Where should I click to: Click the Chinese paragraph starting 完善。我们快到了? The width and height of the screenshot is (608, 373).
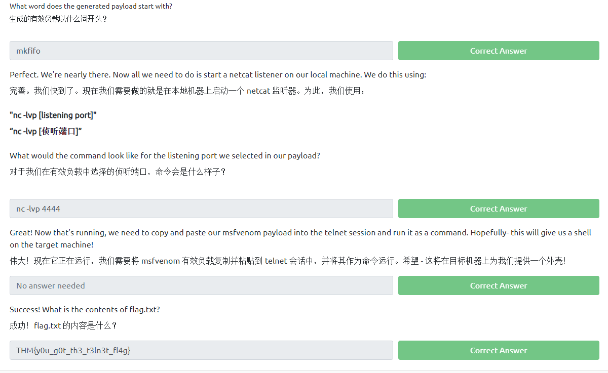pyautogui.click(x=187, y=91)
